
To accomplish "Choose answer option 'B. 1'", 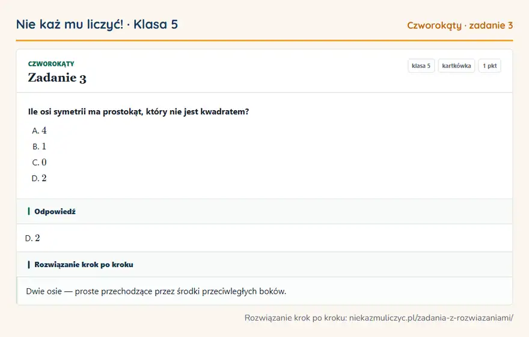I will 39,147.
